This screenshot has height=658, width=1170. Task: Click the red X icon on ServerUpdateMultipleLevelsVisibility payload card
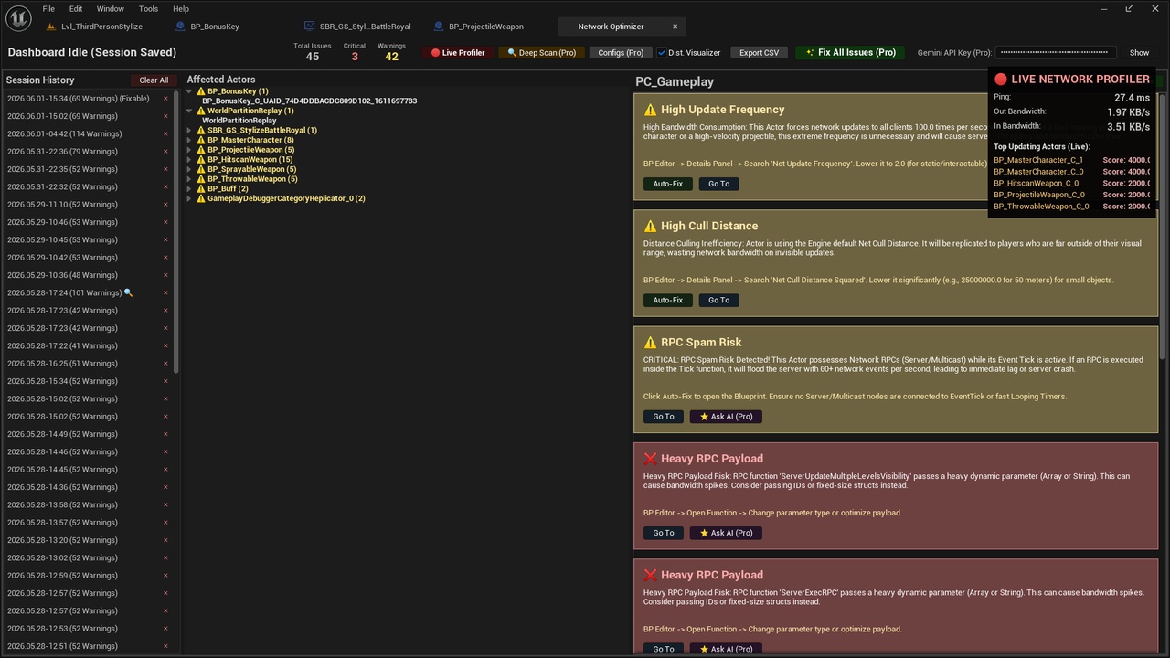(x=650, y=459)
